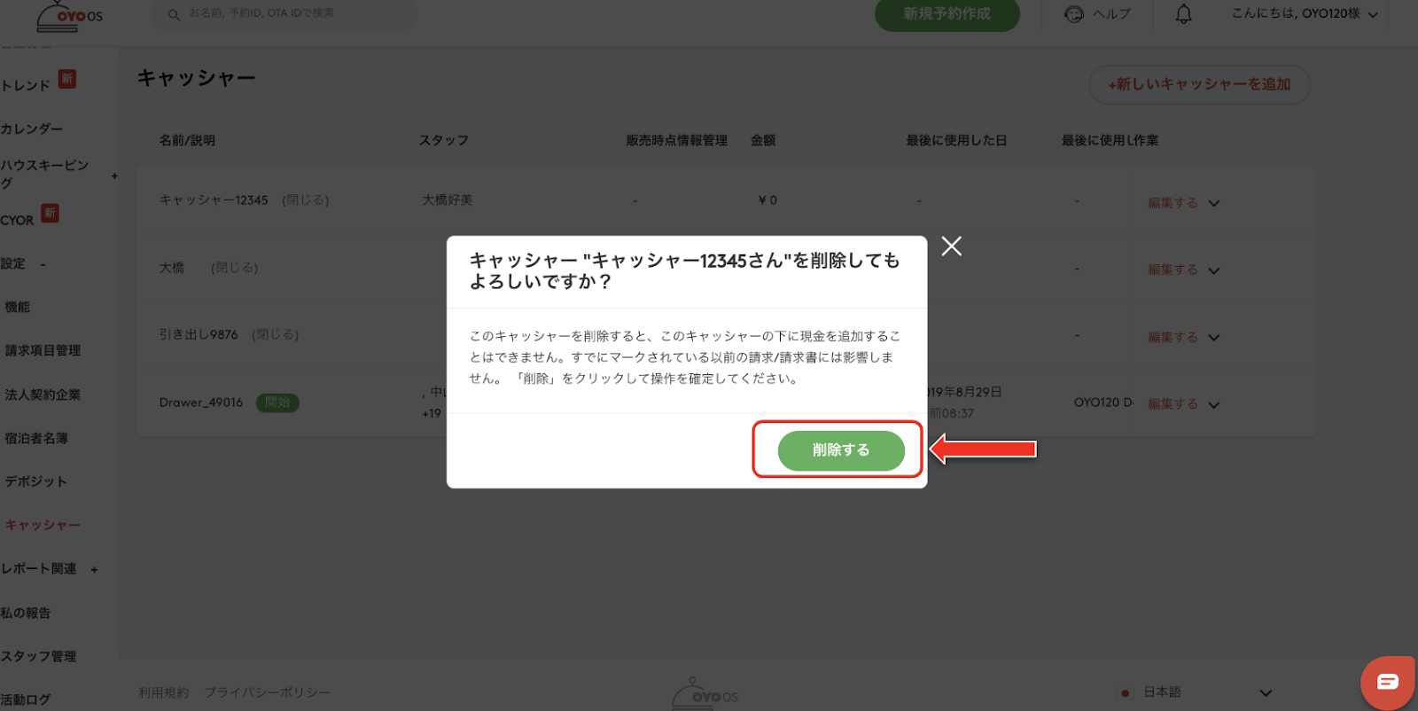Click the search magnifier icon
Image resolution: width=1418 pixels, height=711 pixels.
point(174,14)
